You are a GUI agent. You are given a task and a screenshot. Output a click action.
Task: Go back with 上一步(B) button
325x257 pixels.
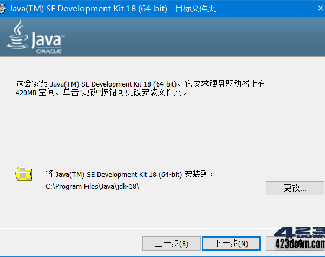coord(171,243)
